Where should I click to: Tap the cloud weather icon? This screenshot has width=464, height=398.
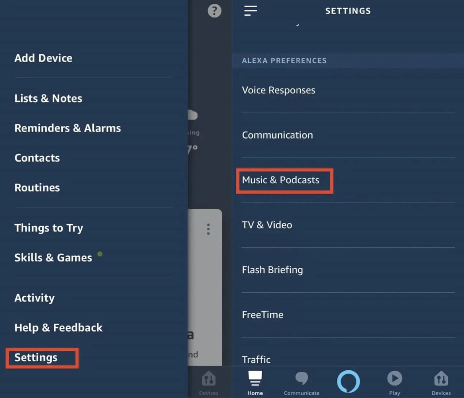click(x=193, y=115)
